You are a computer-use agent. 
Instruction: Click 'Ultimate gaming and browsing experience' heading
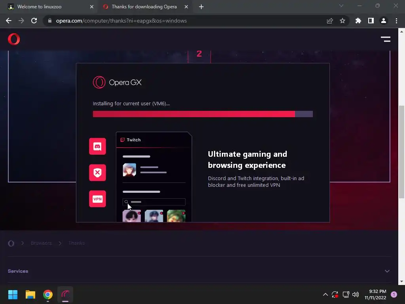point(248,160)
